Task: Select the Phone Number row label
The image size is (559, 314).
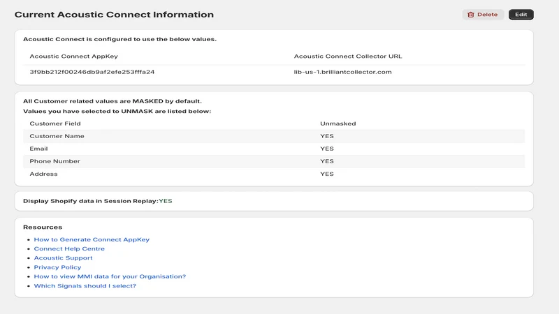Action: pyautogui.click(x=55, y=161)
